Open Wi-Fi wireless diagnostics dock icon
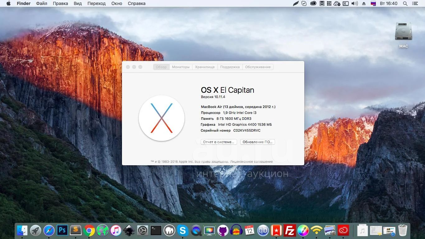Image resolution: width=425 pixels, height=239 pixels. pos(316,230)
